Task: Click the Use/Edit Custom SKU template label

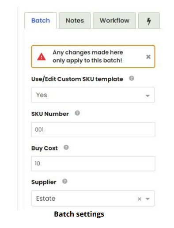Action: 77,79
